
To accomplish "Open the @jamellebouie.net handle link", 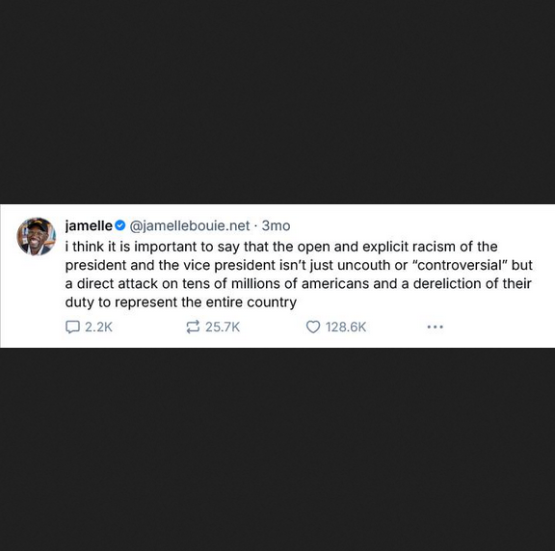I will [190, 225].
